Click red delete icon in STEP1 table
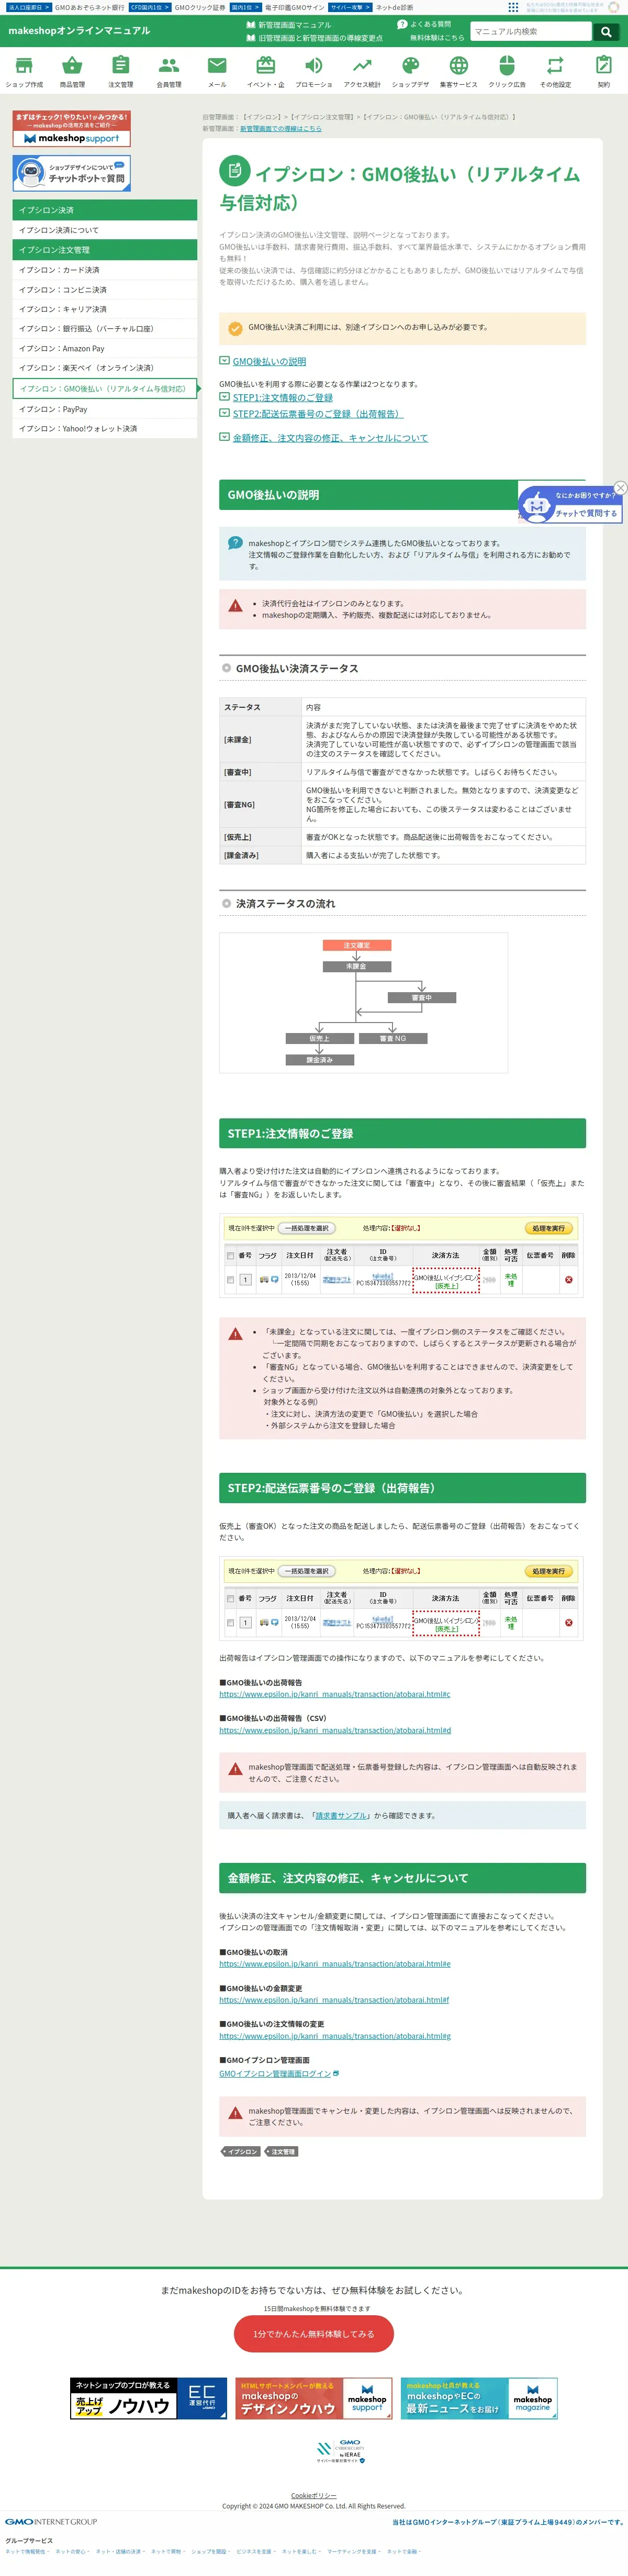 568,1280
